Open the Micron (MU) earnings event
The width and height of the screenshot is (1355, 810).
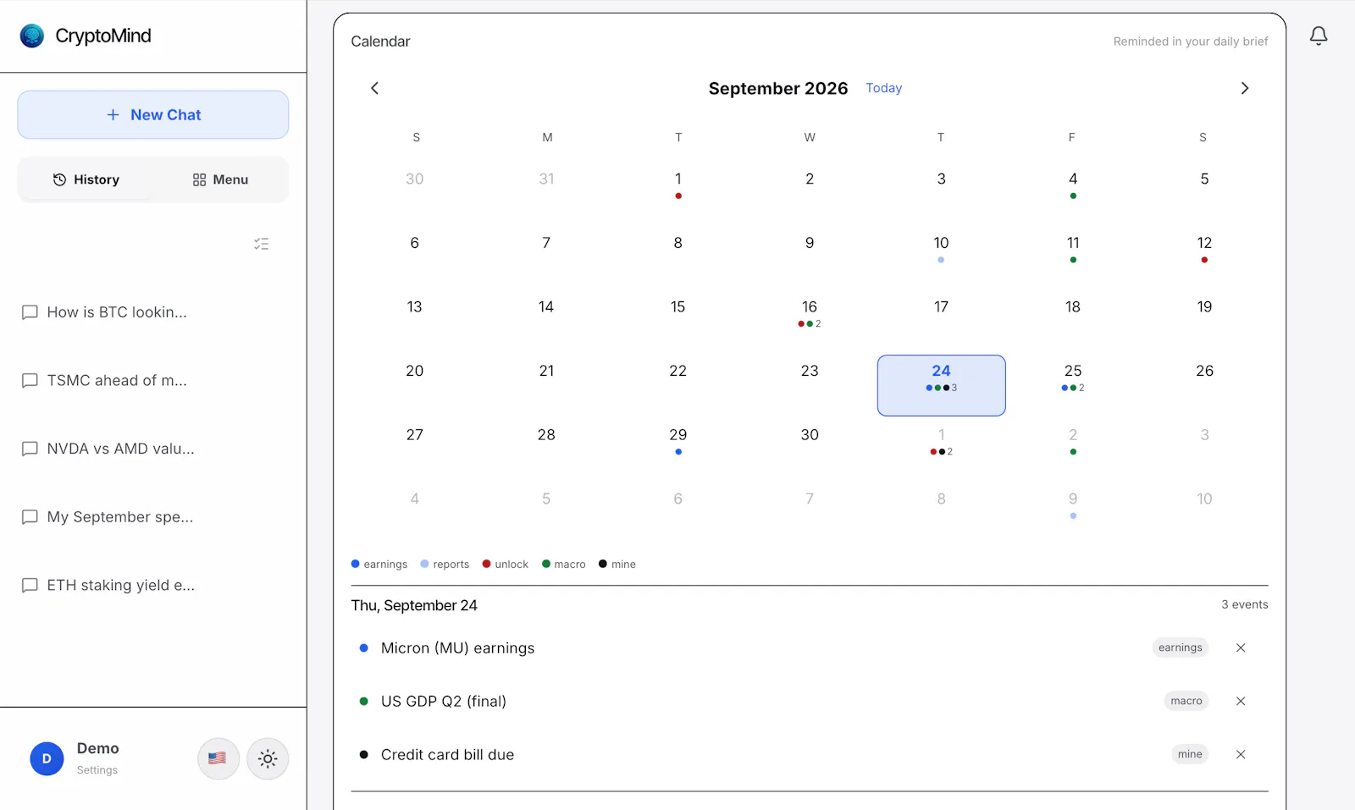pyautogui.click(x=457, y=648)
